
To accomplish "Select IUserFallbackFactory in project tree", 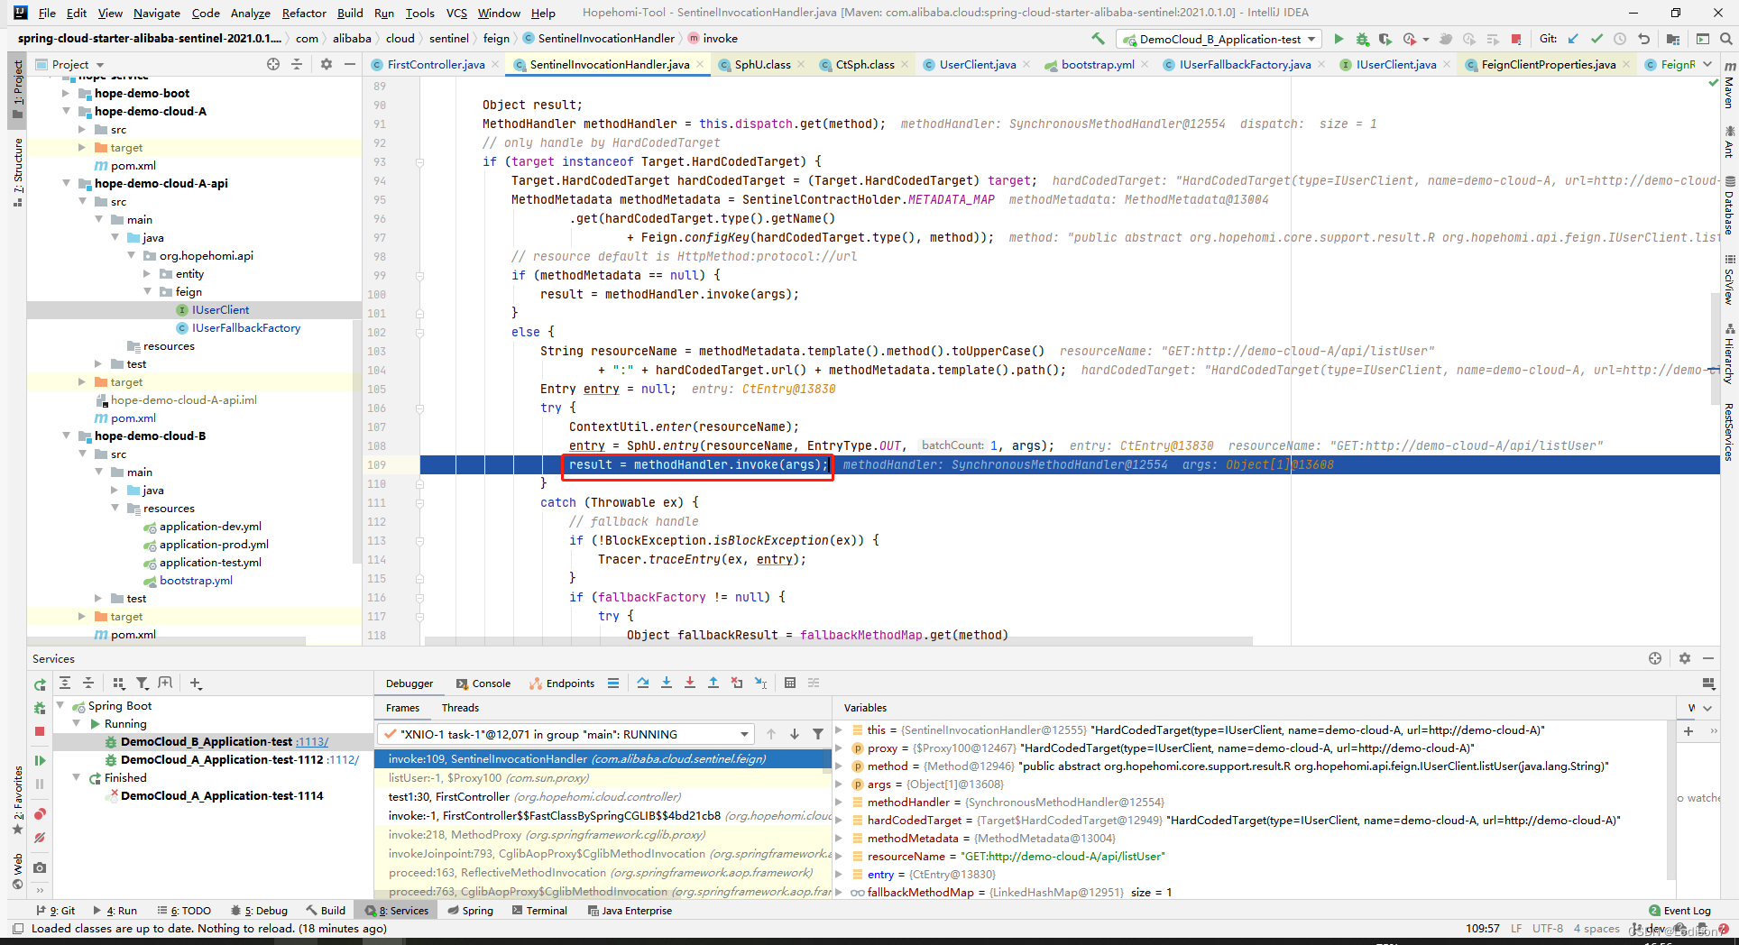I will click(246, 327).
